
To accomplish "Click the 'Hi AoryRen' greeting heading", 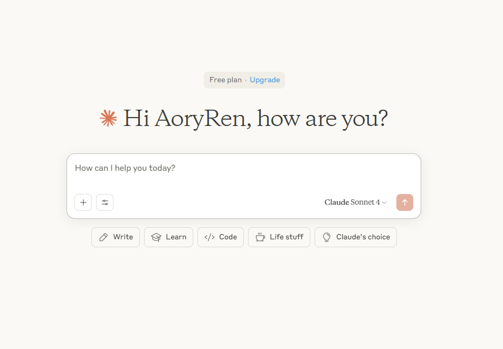I will click(x=255, y=119).
